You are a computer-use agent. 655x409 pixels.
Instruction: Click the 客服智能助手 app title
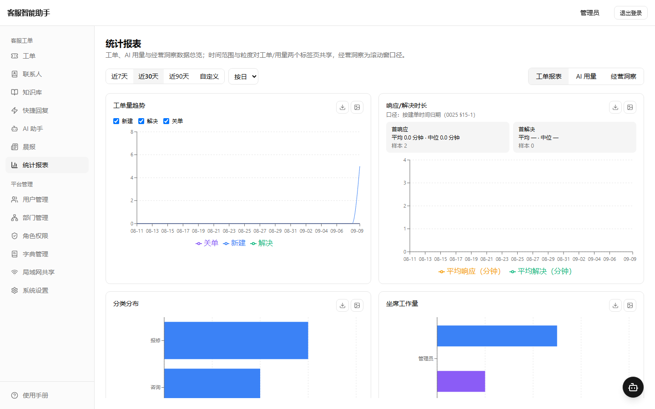[x=29, y=13]
